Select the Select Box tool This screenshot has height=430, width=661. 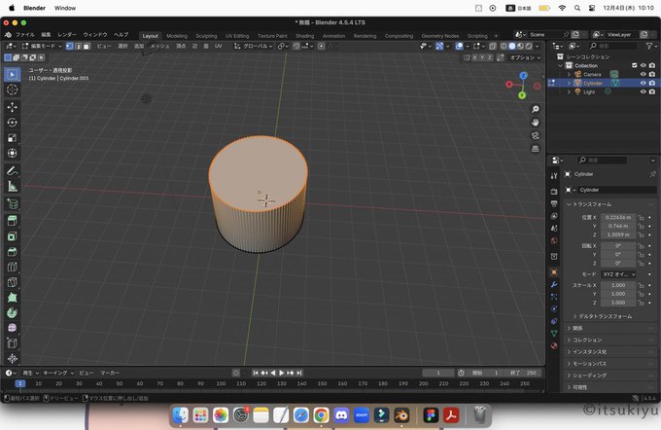[13, 74]
